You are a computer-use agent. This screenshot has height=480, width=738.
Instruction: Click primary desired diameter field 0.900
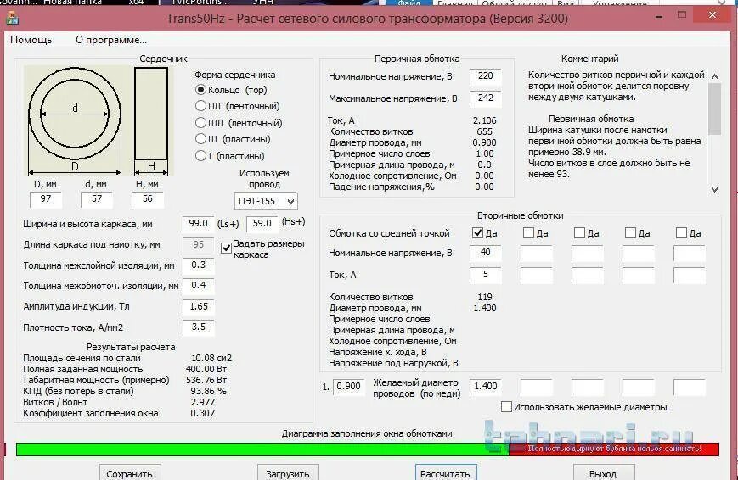349,387
